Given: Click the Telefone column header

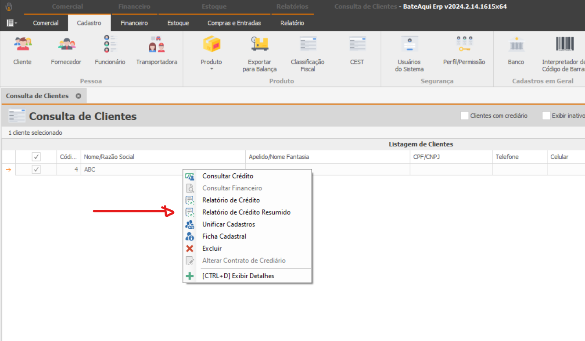Looking at the screenshot, I should tap(520, 157).
